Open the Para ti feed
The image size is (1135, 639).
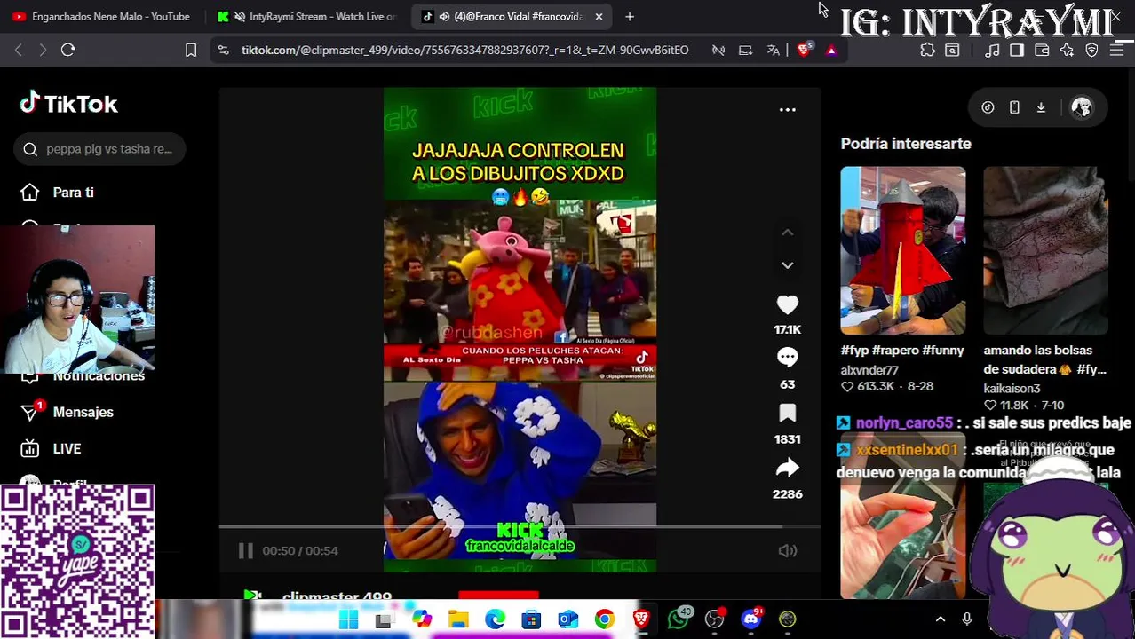click(73, 193)
